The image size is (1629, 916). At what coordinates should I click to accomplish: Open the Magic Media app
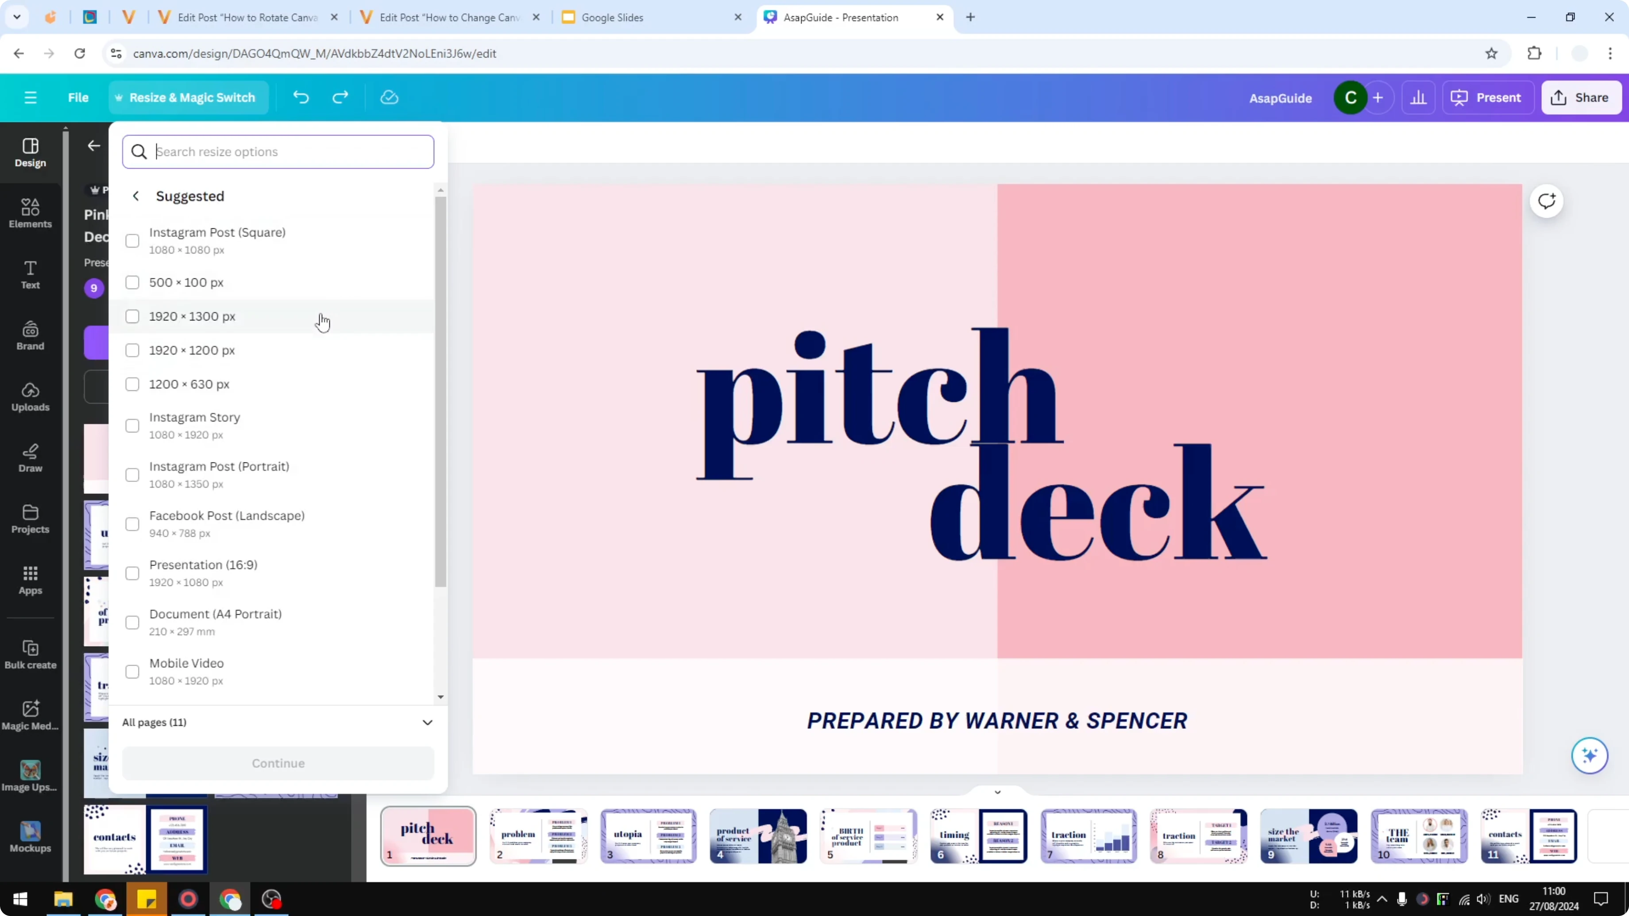pyautogui.click(x=31, y=716)
